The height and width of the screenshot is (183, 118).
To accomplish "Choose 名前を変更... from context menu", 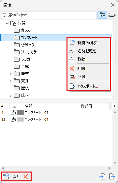I will tap(88, 51).
